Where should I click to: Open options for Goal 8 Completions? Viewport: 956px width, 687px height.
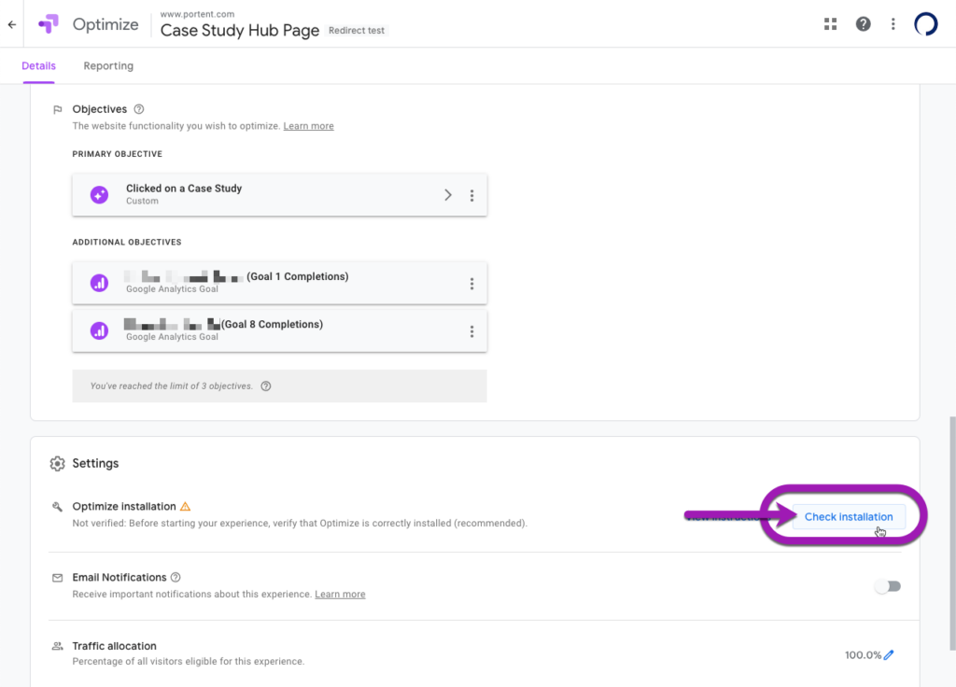[471, 331]
